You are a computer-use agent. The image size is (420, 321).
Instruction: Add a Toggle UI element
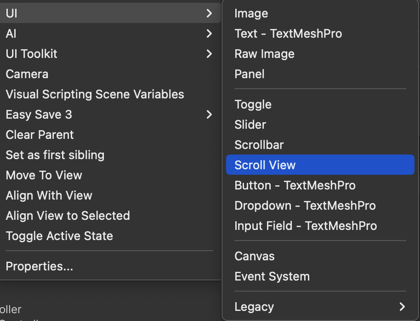tap(253, 104)
